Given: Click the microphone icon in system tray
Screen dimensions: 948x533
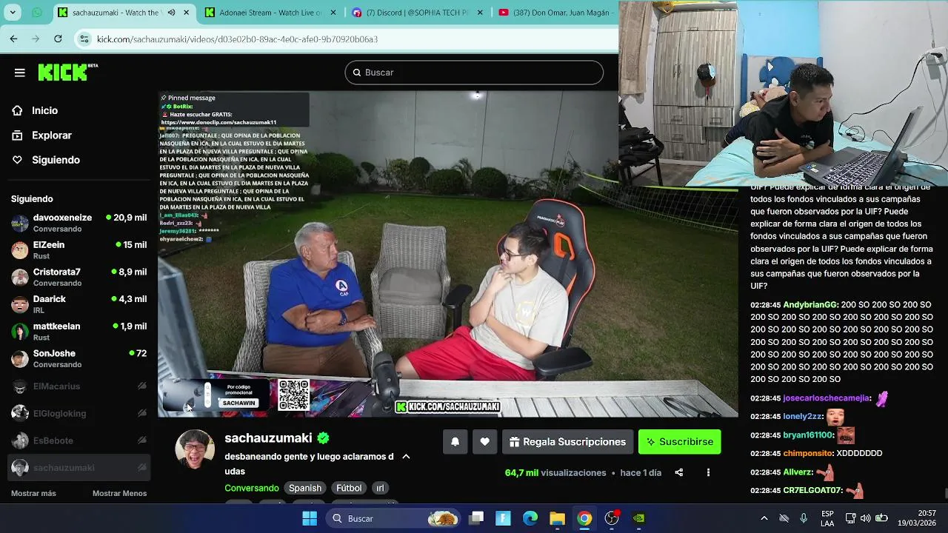Looking at the screenshot, I should point(804,518).
